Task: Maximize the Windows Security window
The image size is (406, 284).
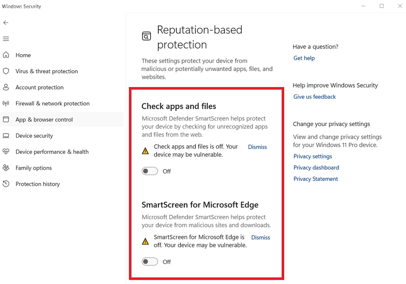Action: pos(382,6)
